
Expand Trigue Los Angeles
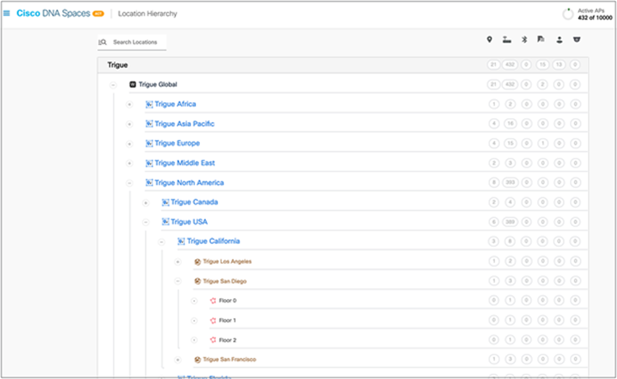(x=177, y=262)
